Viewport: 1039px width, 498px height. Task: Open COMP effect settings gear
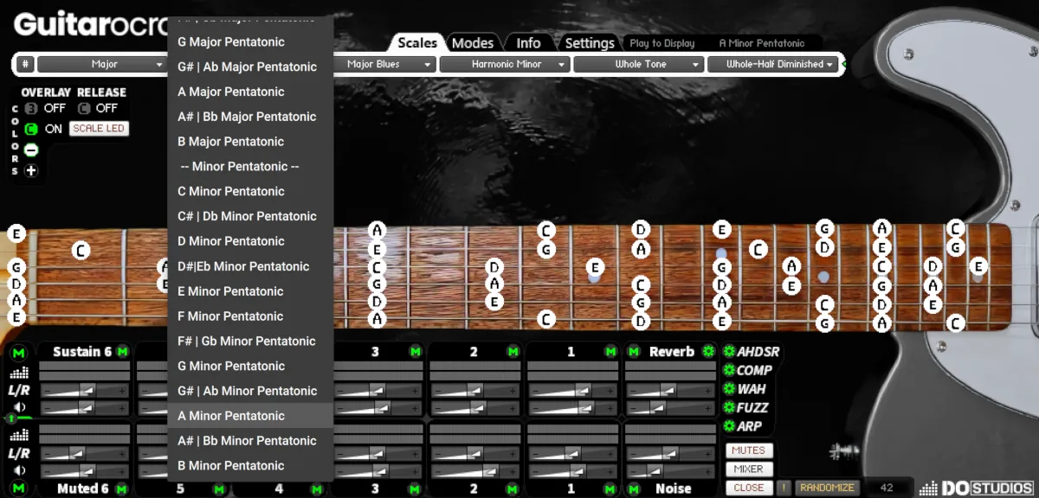pos(729,370)
